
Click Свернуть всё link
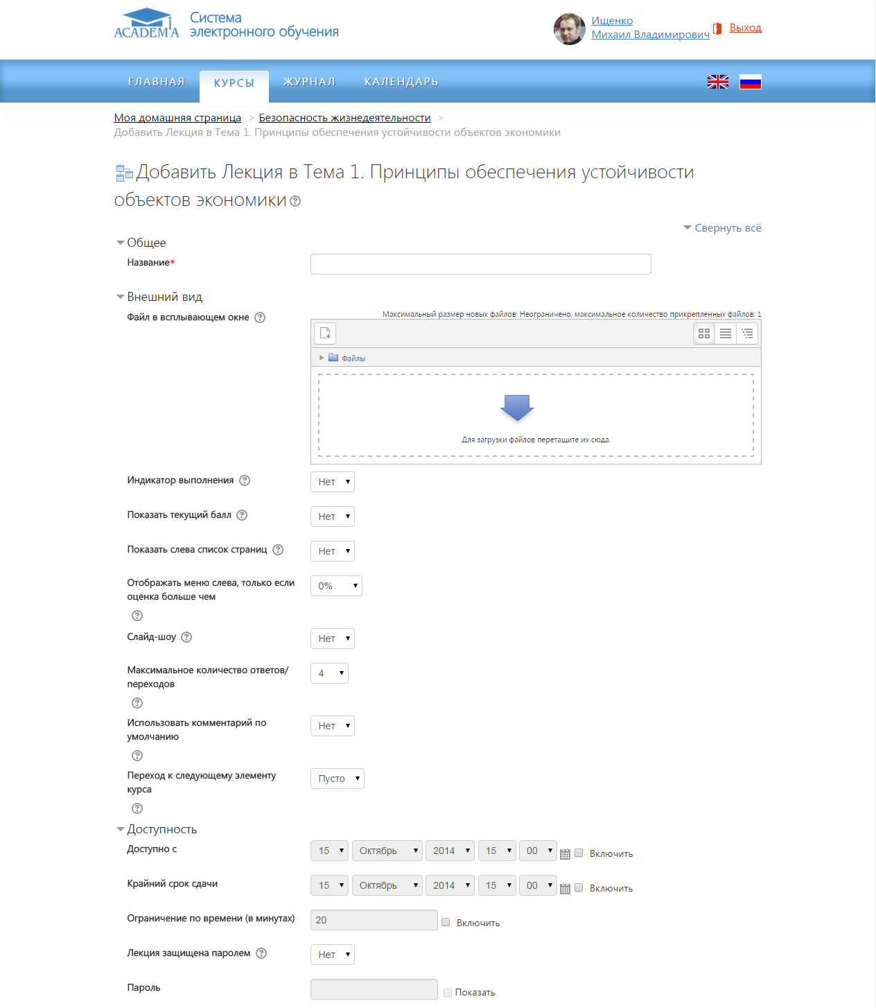728,228
